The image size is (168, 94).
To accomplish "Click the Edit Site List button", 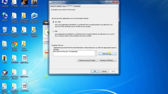I will (x=107, y=54).
